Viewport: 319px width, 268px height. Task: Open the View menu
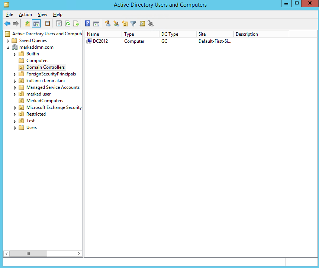[x=42, y=14]
